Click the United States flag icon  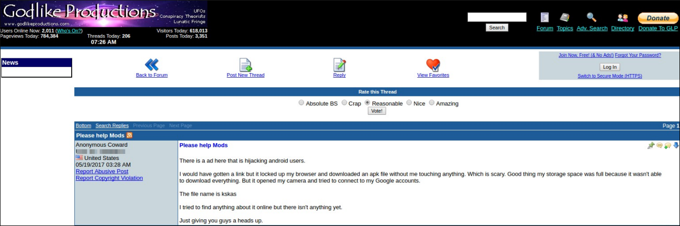79,158
